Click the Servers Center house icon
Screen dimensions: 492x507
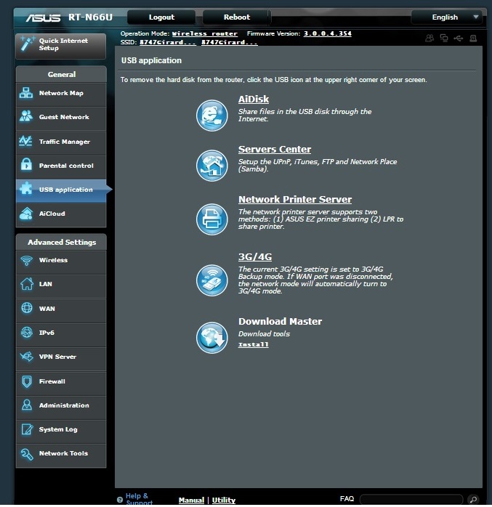(x=212, y=166)
